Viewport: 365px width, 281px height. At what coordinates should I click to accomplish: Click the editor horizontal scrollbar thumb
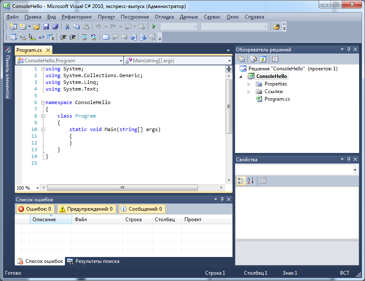[x=122, y=187]
